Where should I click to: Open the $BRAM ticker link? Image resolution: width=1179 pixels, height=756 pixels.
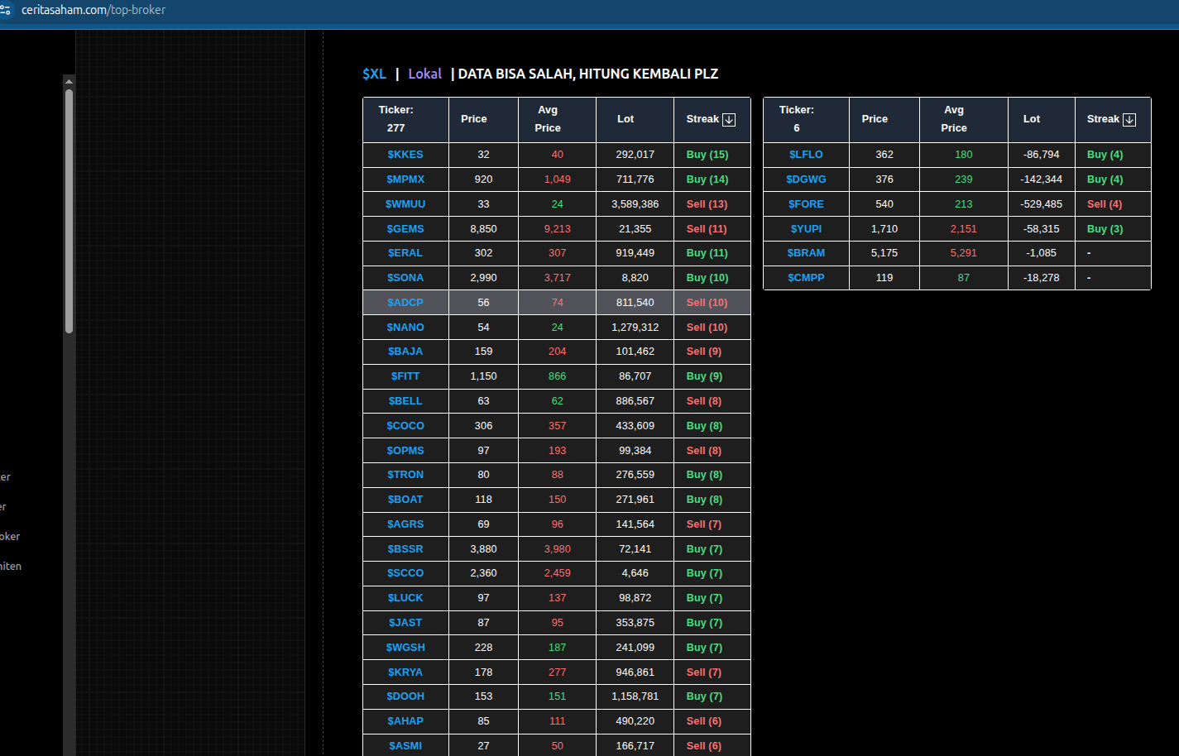tap(806, 253)
